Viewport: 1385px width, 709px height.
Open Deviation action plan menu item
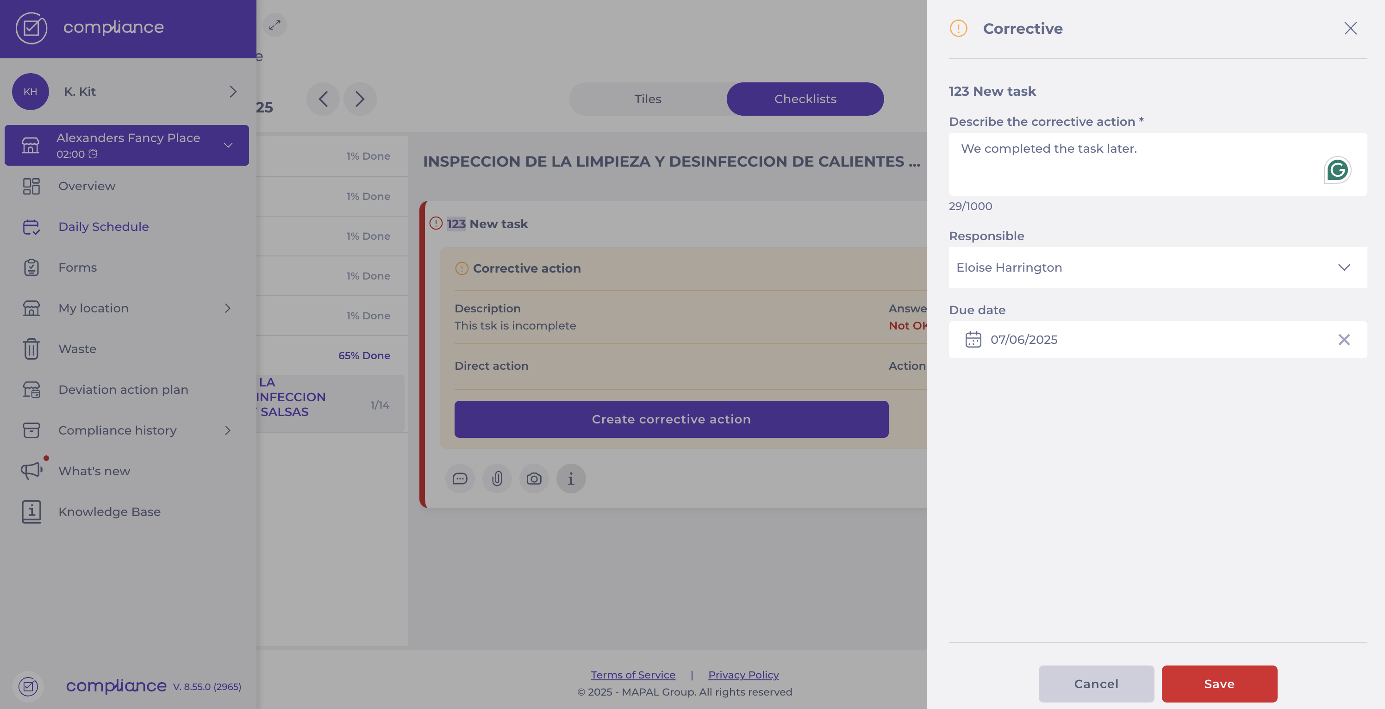(123, 390)
